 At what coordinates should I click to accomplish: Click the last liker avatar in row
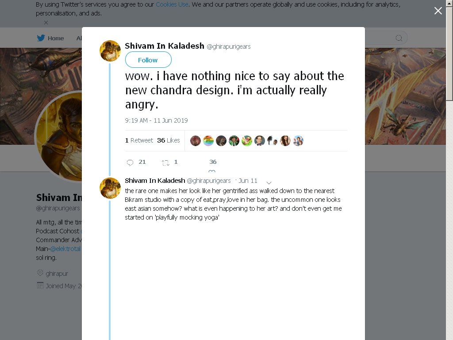click(298, 141)
